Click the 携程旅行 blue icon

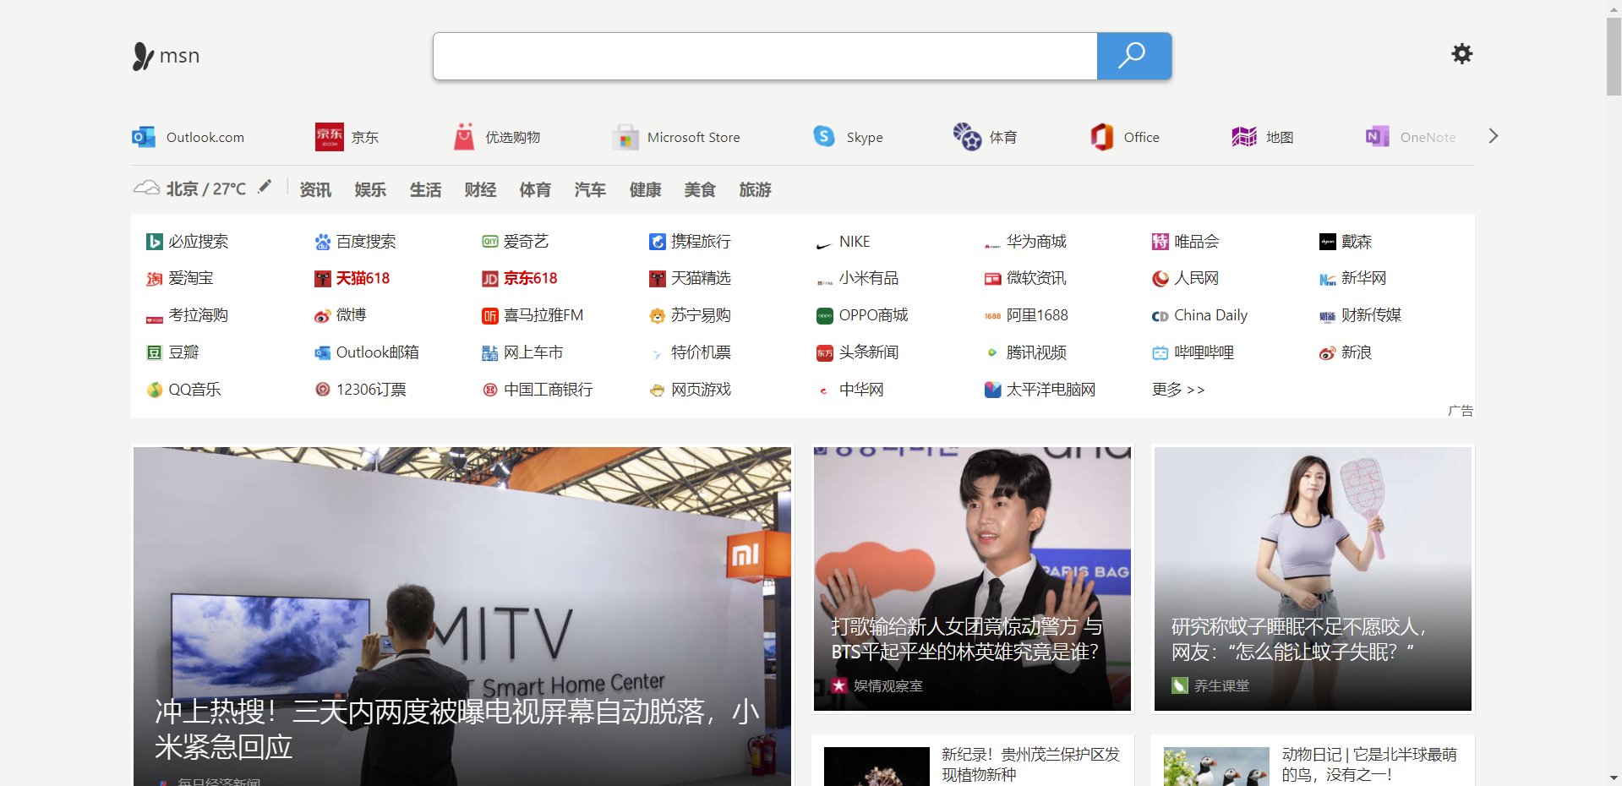657,242
